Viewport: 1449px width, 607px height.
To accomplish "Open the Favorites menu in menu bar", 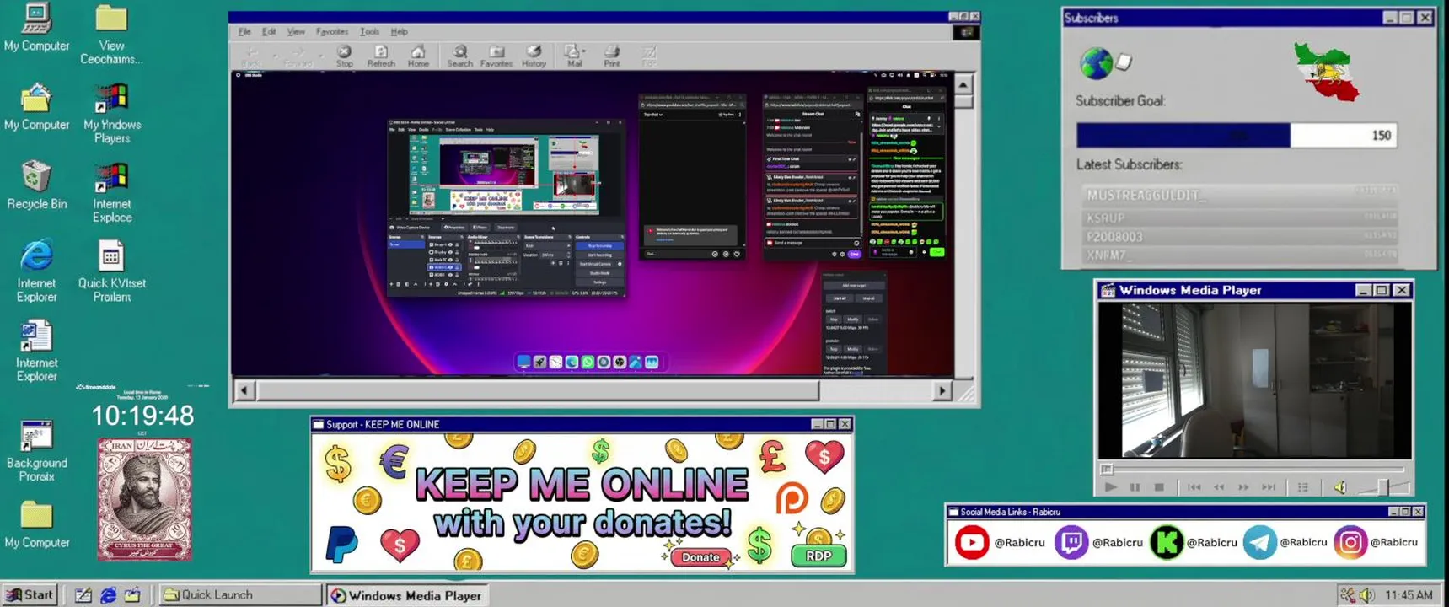I will (332, 32).
